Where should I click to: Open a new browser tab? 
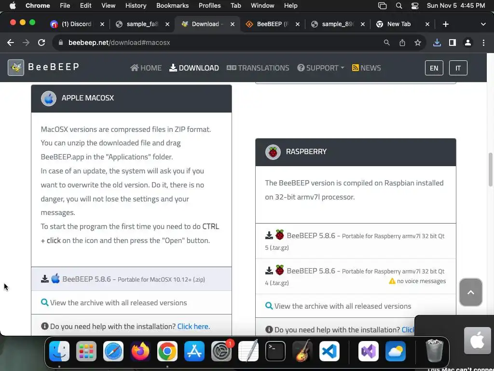[445, 24]
